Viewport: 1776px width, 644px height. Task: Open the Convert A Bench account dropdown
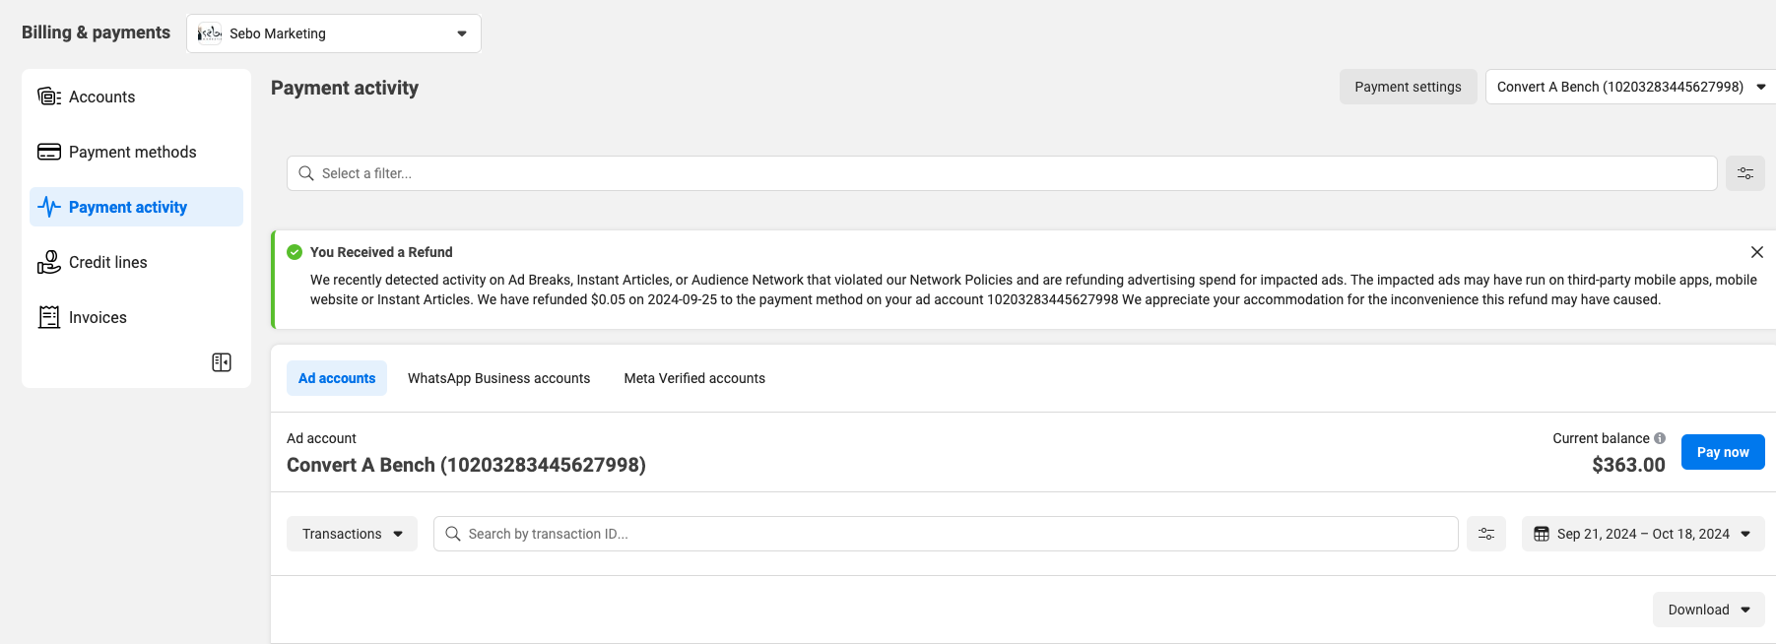pyautogui.click(x=1630, y=87)
